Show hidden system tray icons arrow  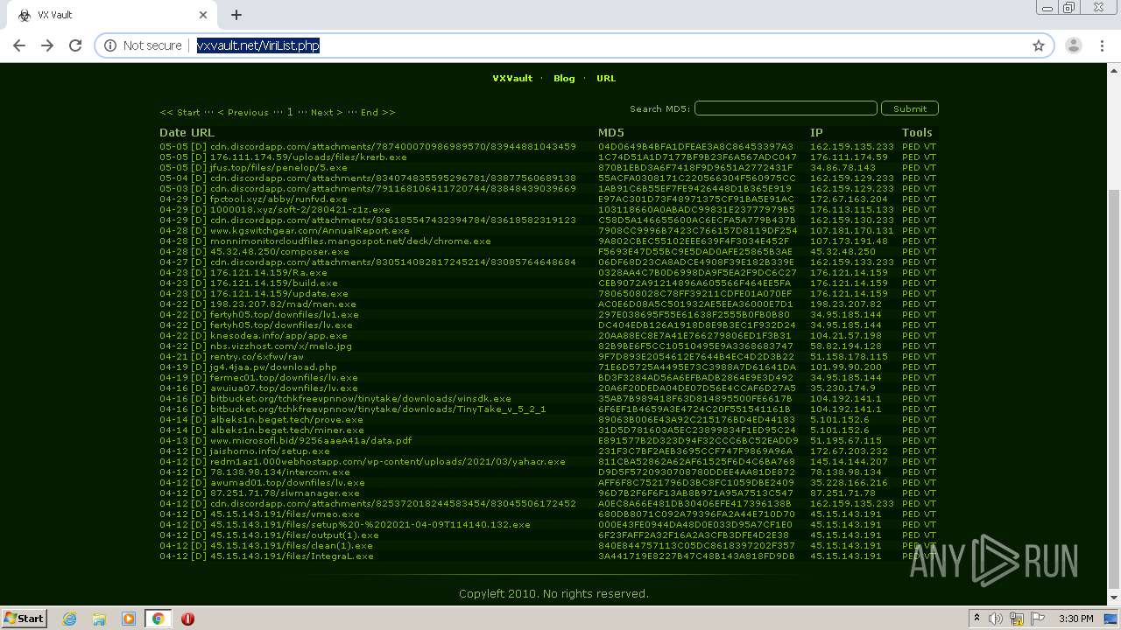[976, 619]
